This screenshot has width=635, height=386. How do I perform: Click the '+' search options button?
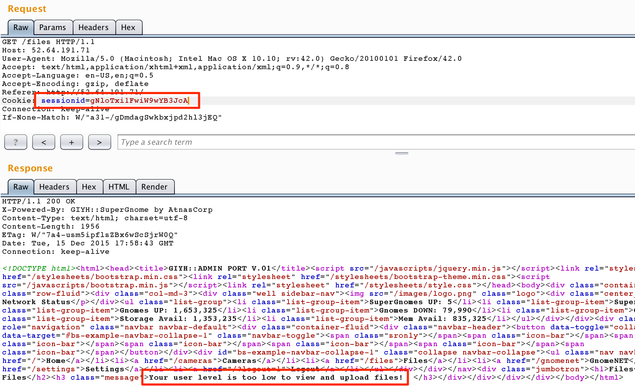click(x=72, y=142)
